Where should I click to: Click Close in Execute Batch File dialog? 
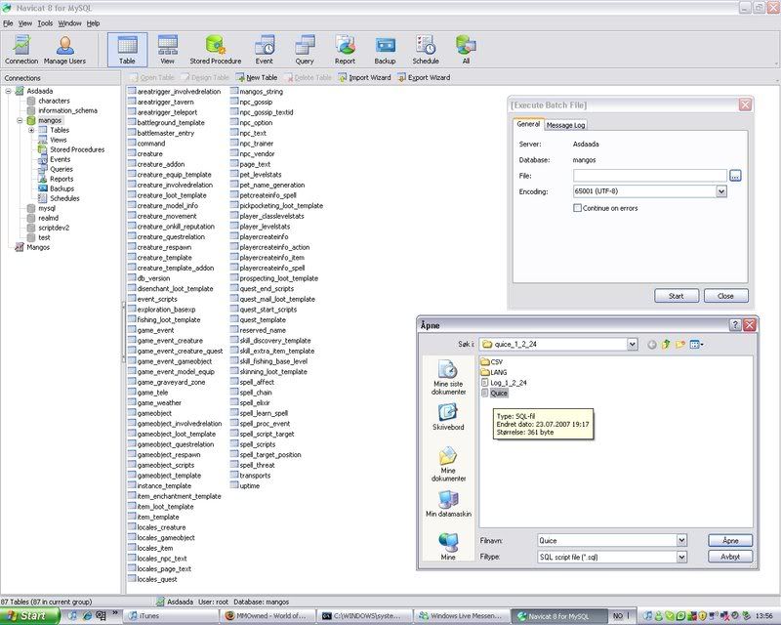(x=725, y=296)
